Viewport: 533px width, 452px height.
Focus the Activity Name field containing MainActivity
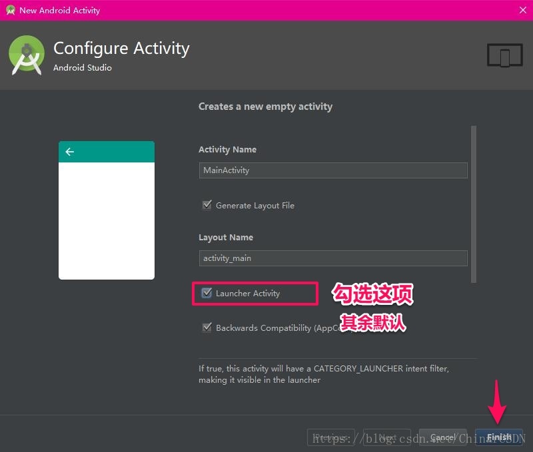tap(333, 170)
